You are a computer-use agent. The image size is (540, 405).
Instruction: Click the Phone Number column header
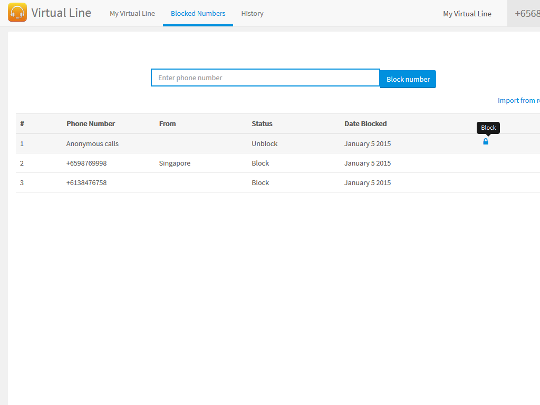tap(91, 123)
